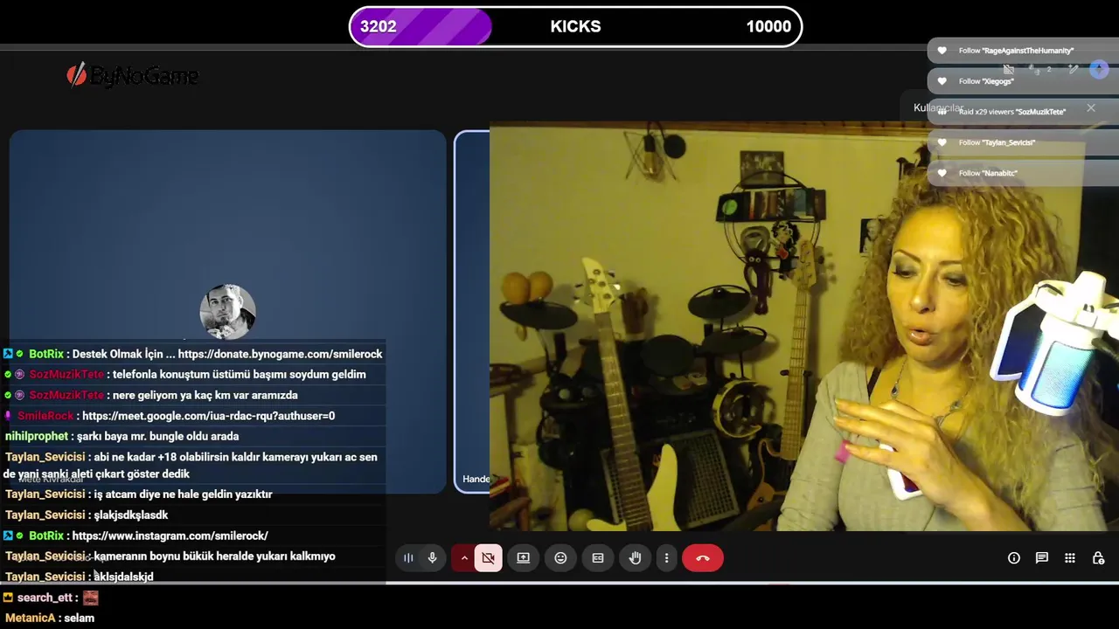Click the Gemini sparkle icon at top right

point(1099,69)
